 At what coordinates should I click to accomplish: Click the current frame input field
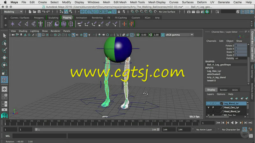click(x=208, y=123)
